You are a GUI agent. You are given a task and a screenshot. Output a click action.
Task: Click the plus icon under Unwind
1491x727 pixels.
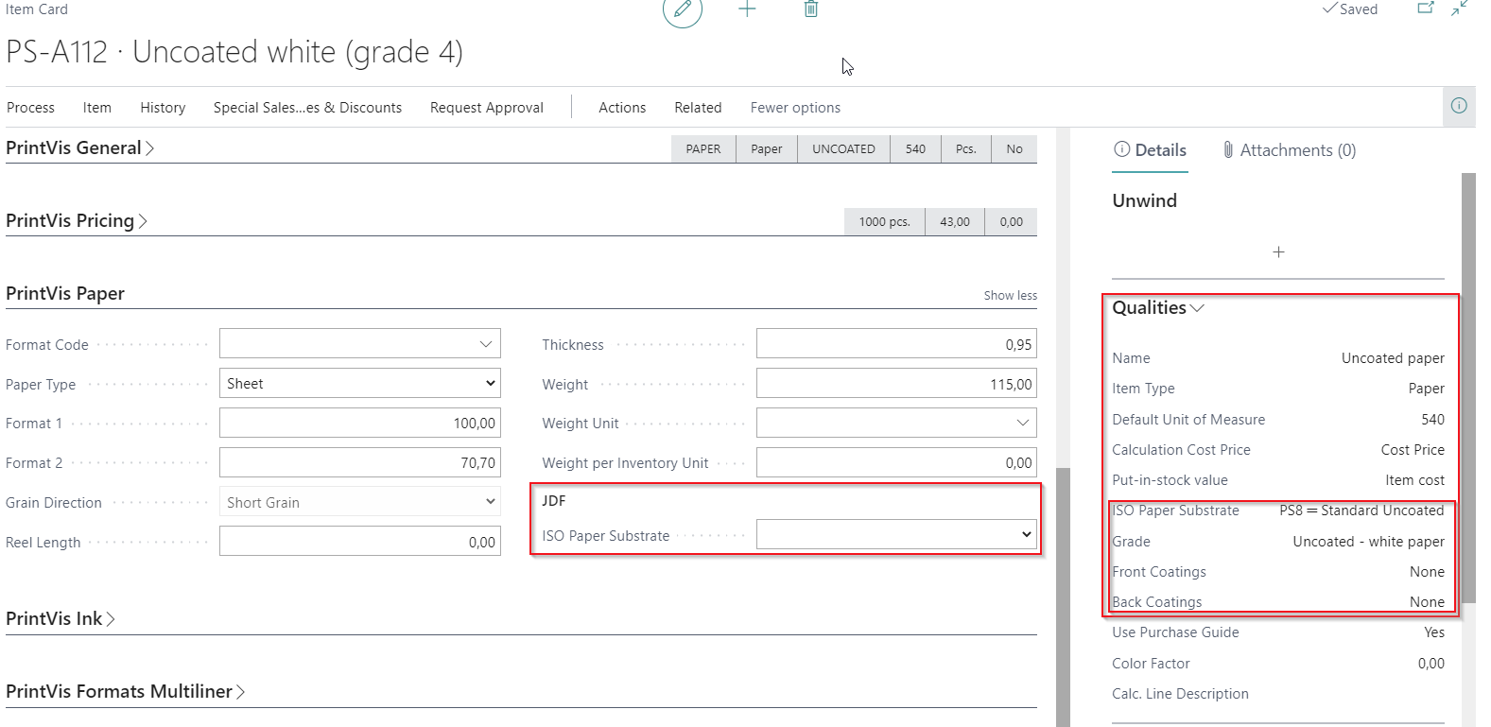pos(1278,252)
